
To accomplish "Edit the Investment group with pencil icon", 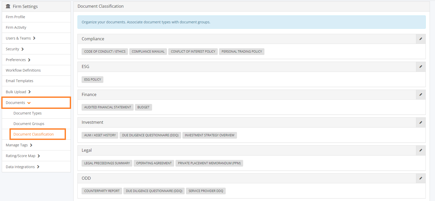I will click(421, 122).
